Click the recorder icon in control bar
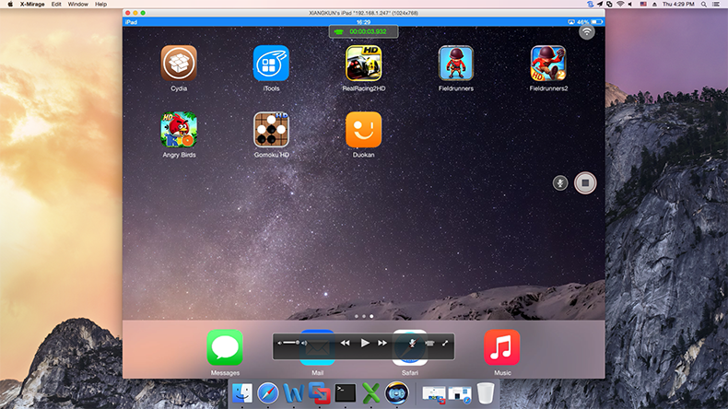The height and width of the screenshot is (409, 728). [429, 343]
